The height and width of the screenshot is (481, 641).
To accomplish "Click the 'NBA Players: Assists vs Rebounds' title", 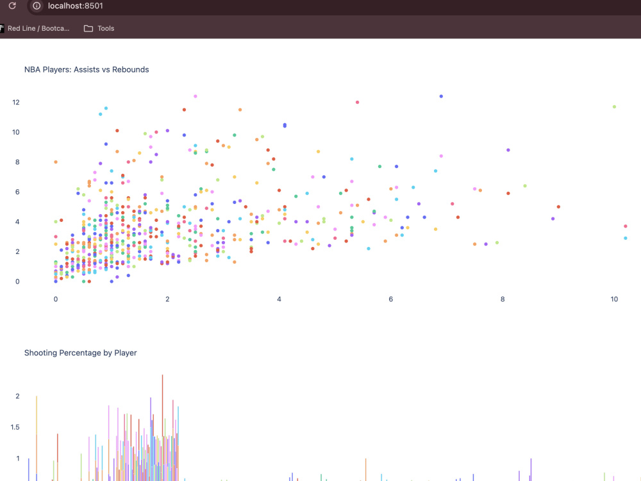I will click(x=87, y=69).
